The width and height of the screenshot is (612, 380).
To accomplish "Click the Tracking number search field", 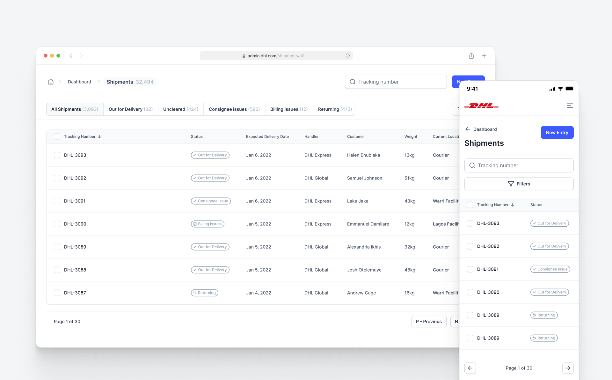I will coord(396,82).
